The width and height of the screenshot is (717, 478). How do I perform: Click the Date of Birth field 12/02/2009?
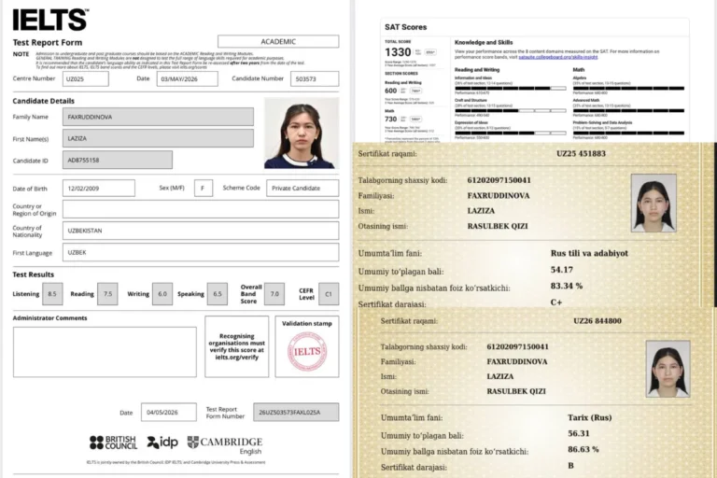pos(99,188)
